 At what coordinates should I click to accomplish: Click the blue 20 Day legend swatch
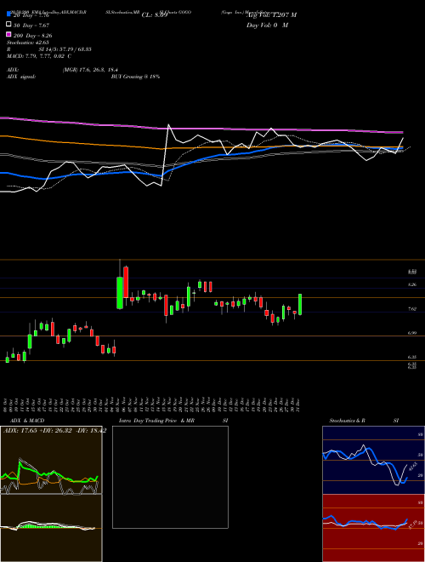coord(8,14)
